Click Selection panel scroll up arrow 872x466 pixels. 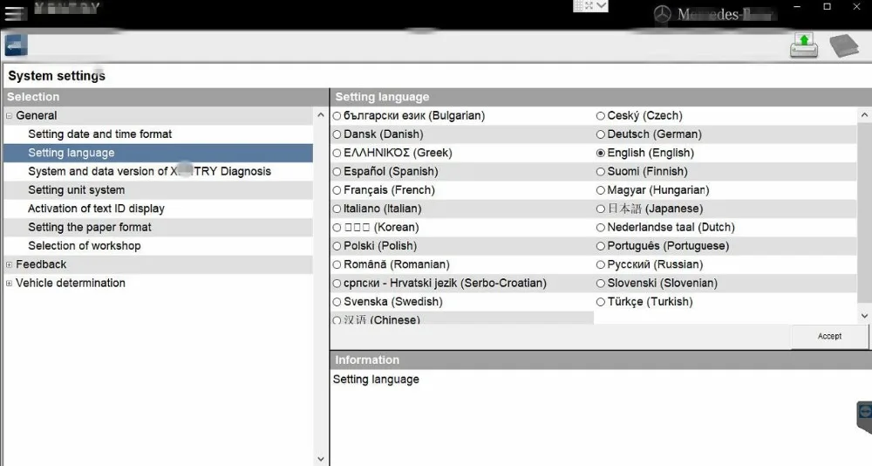coord(321,115)
